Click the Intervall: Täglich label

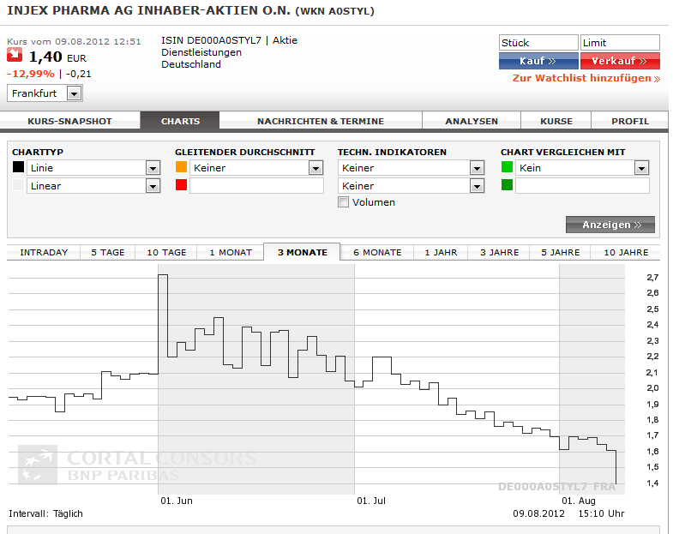click(45, 513)
